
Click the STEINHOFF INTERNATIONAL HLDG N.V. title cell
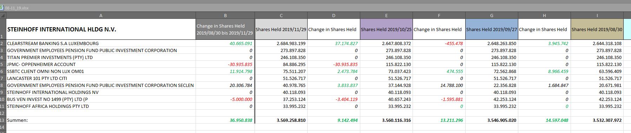click(101, 29)
